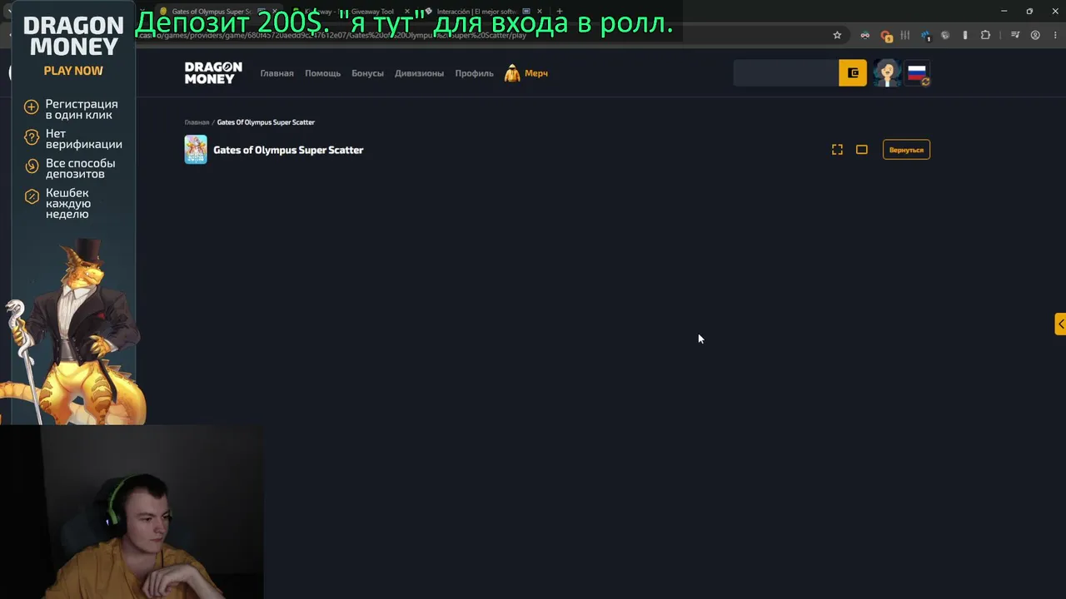Click the extension icon with orange badge
Viewport: 1066px width, 599px height.
pos(886,36)
